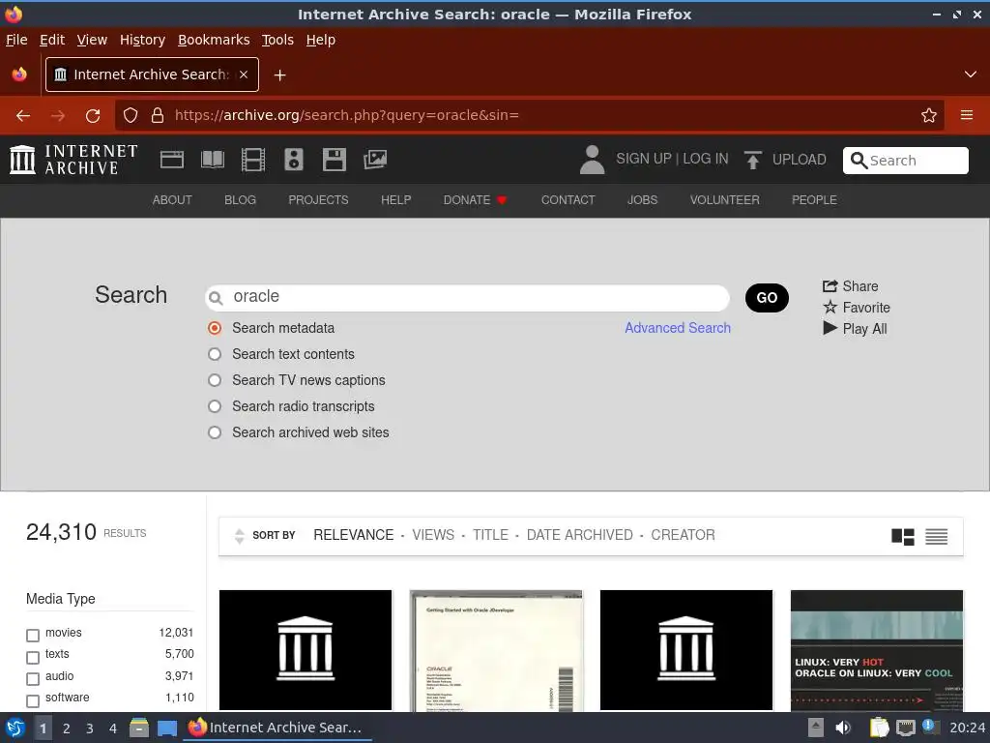
Task: Switch to tile grid view
Action: click(902, 537)
